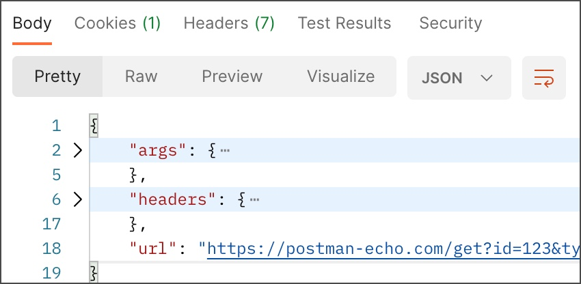This screenshot has width=581, height=284.
Task: Choose the Pretty view mode
Action: click(57, 76)
